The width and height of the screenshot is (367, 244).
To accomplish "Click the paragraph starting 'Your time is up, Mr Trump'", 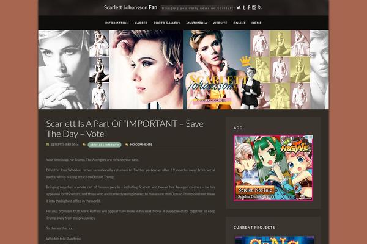I will tap(92, 160).
